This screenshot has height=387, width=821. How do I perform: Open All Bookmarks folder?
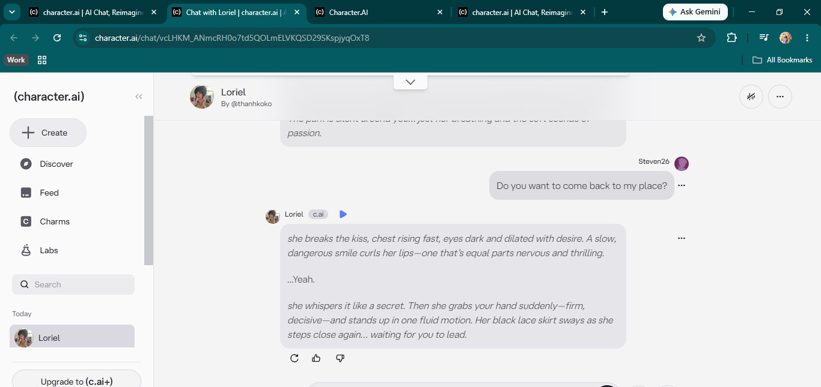(783, 59)
